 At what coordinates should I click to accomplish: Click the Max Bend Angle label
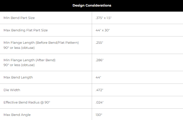tap(17, 115)
